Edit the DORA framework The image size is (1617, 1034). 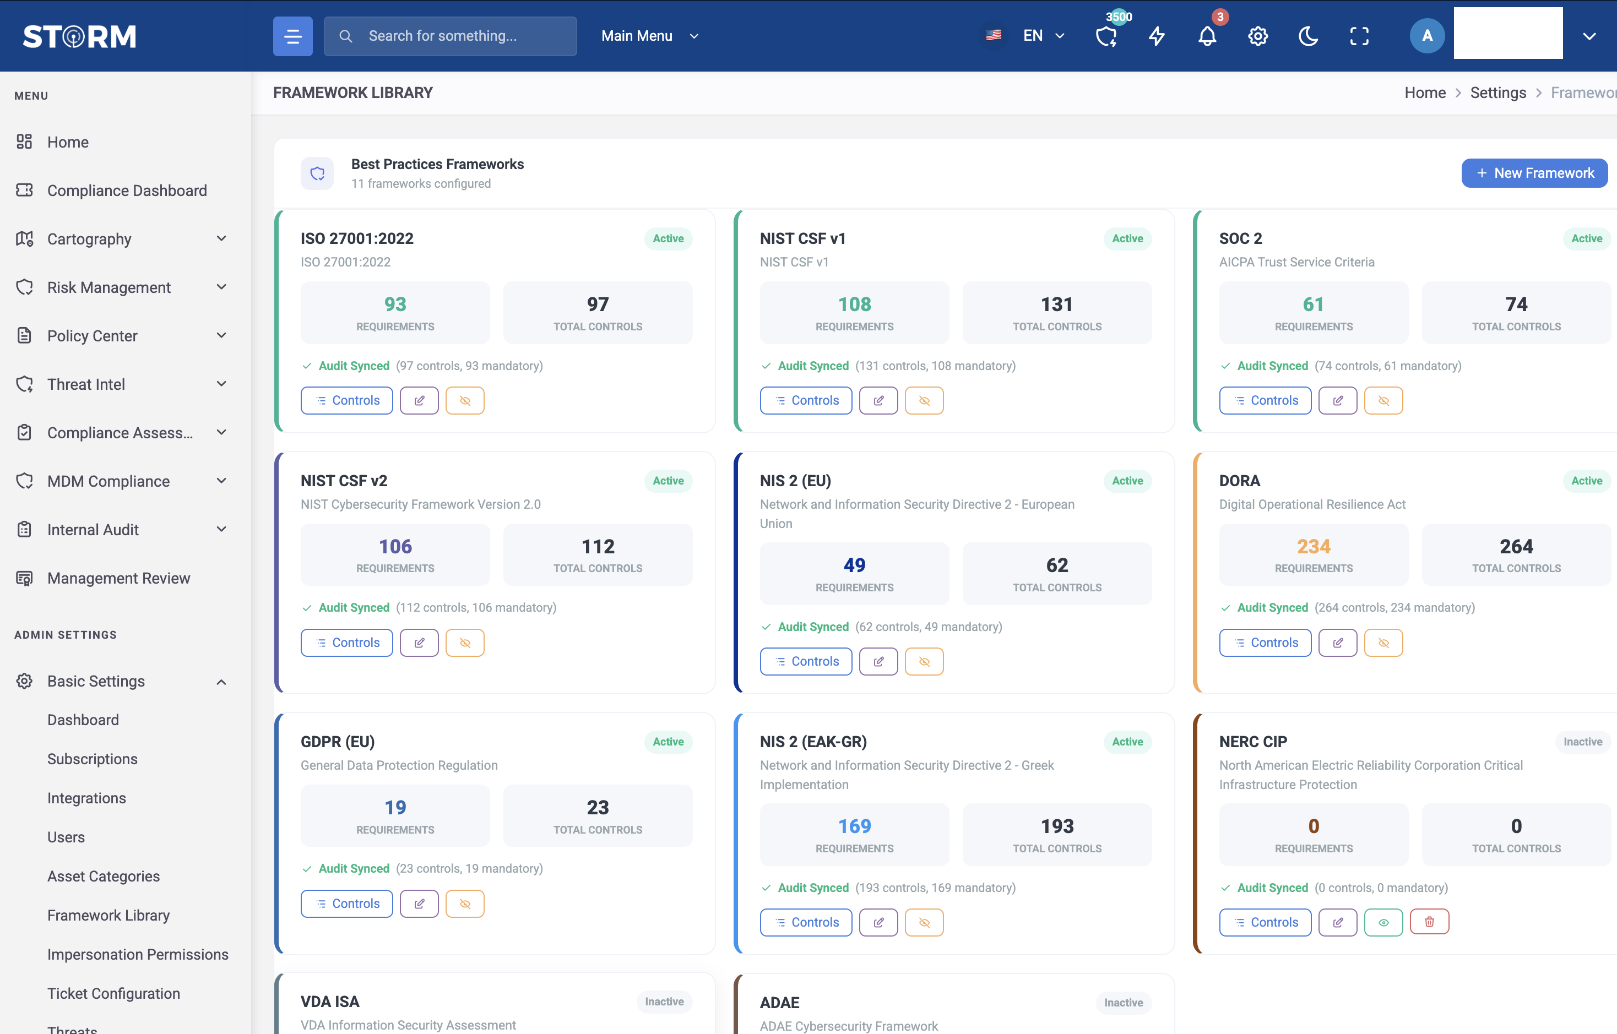pos(1338,643)
